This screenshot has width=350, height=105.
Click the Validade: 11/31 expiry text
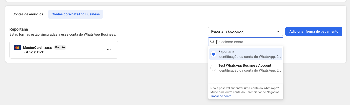(34, 52)
